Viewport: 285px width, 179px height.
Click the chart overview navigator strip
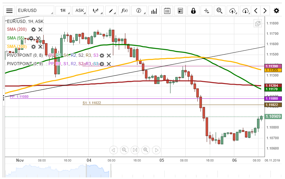click(135, 171)
